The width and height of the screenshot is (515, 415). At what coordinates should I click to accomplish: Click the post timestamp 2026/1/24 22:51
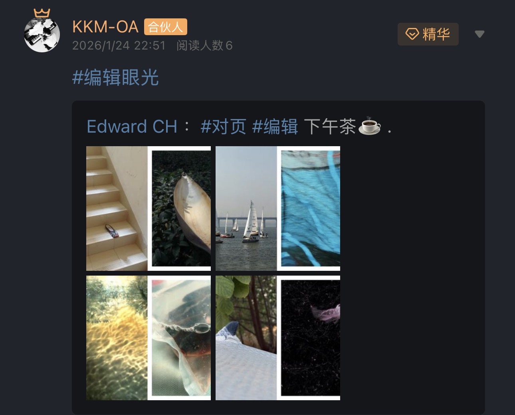click(x=119, y=46)
